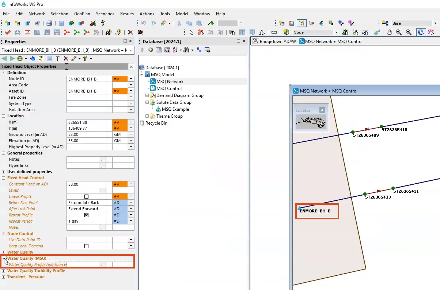
Task: Click the Database up arrow icon
Action: [142, 50]
